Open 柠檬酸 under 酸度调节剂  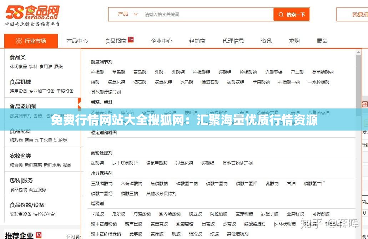[x=97, y=72]
